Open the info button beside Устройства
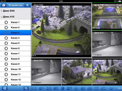Image resolution: width=122 pixels, height=91 pixels. pos(4,5)
